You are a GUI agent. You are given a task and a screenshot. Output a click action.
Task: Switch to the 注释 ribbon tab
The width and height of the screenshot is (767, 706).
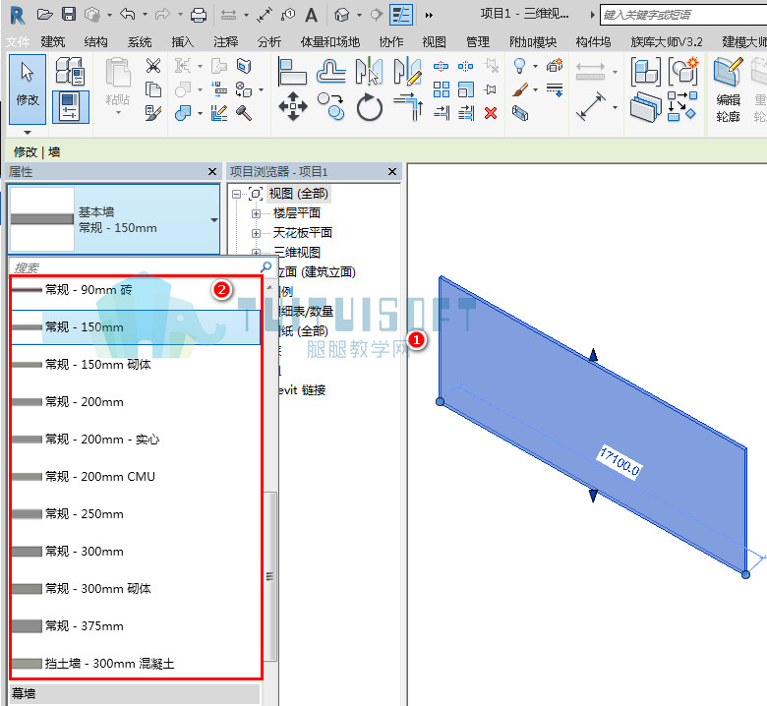pos(225,42)
